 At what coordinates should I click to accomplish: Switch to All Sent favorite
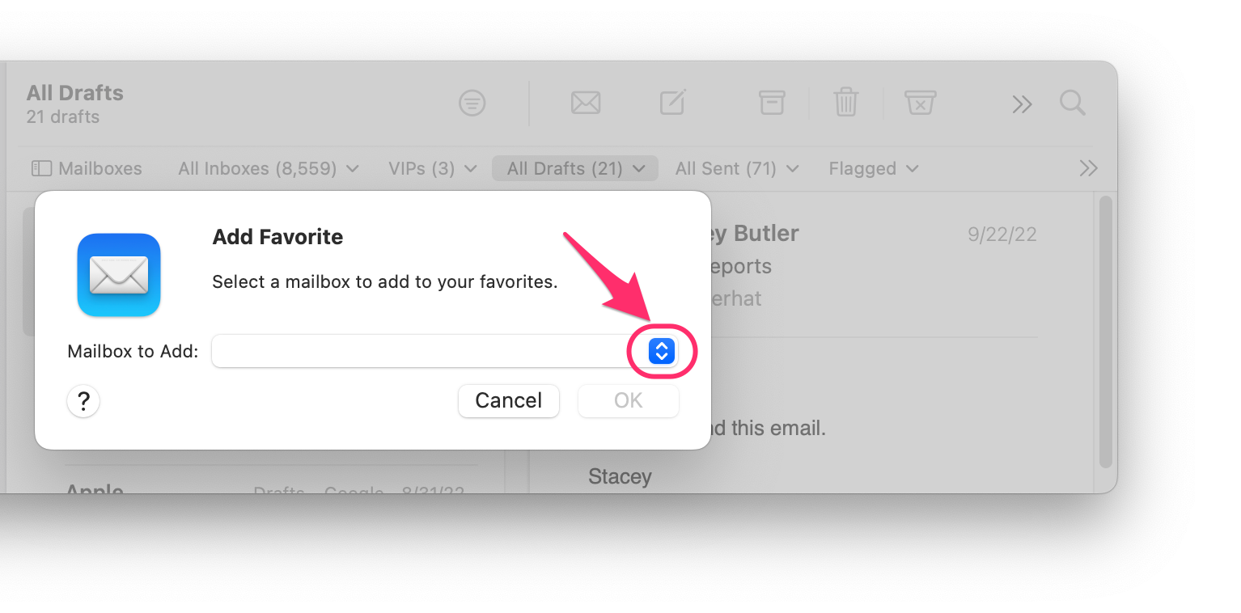click(x=737, y=168)
